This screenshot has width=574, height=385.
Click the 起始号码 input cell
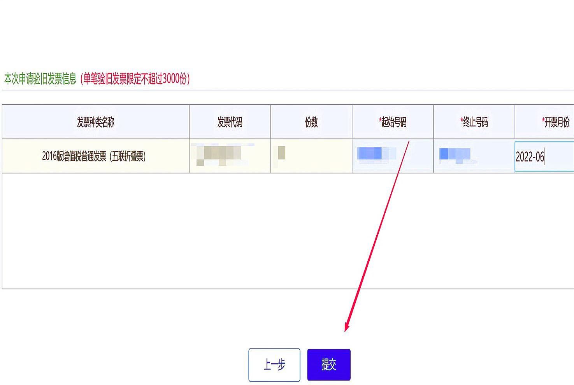(393, 156)
